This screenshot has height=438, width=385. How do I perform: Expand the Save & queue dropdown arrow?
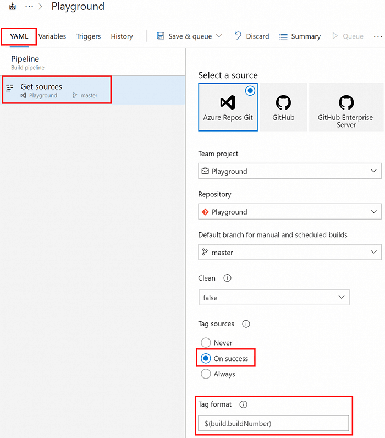(x=219, y=36)
